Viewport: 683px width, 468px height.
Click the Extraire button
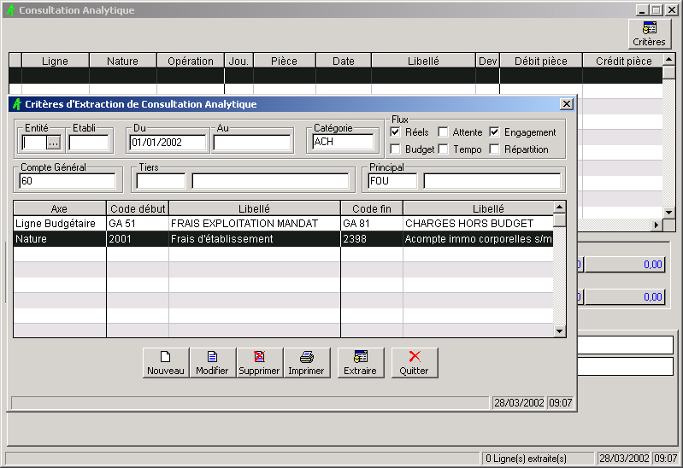(361, 363)
